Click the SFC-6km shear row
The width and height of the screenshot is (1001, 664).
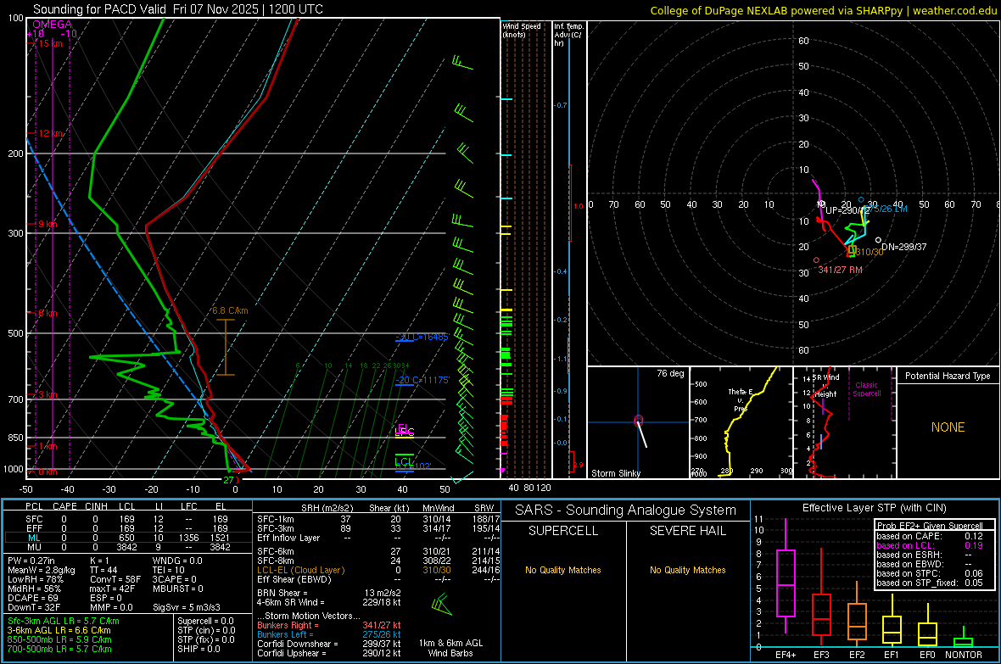coord(377,551)
